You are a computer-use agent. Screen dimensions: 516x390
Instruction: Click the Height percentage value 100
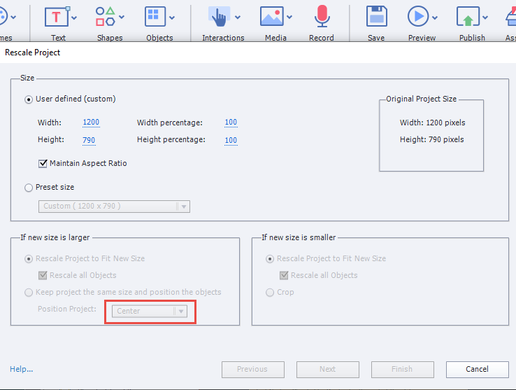click(x=231, y=140)
